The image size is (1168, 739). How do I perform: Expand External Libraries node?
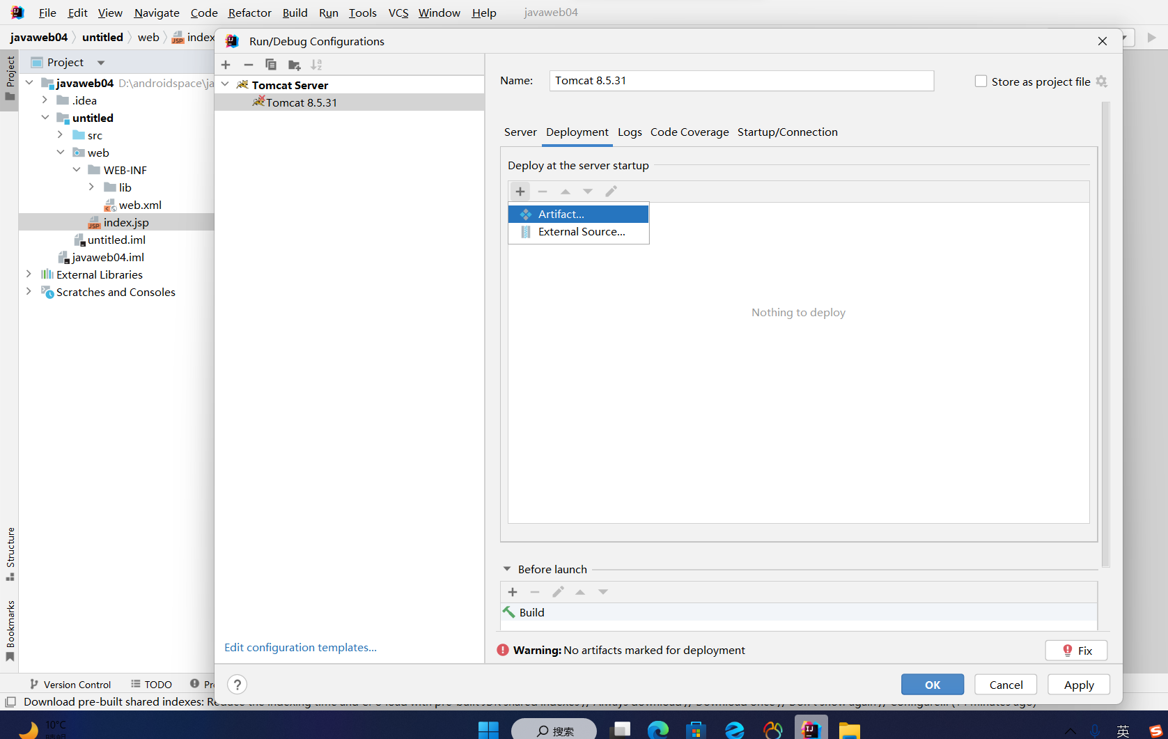[x=29, y=274]
